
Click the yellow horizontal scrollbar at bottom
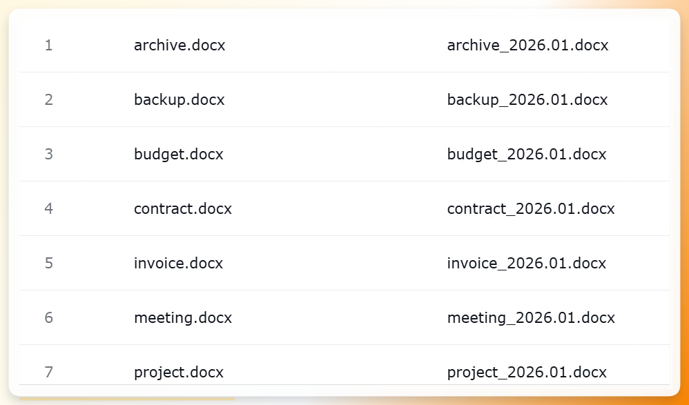[x=127, y=399]
